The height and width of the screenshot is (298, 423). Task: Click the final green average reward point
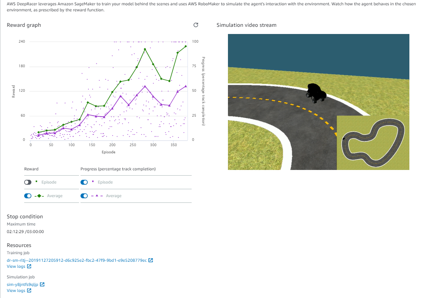pos(186,46)
